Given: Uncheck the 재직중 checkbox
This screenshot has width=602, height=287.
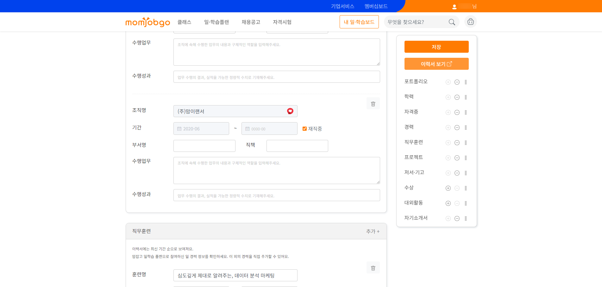Looking at the screenshot, I should click(304, 129).
